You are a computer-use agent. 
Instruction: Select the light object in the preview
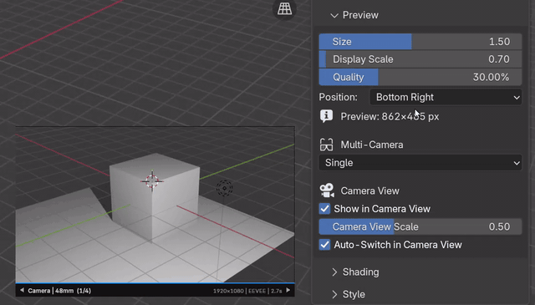pos(225,188)
